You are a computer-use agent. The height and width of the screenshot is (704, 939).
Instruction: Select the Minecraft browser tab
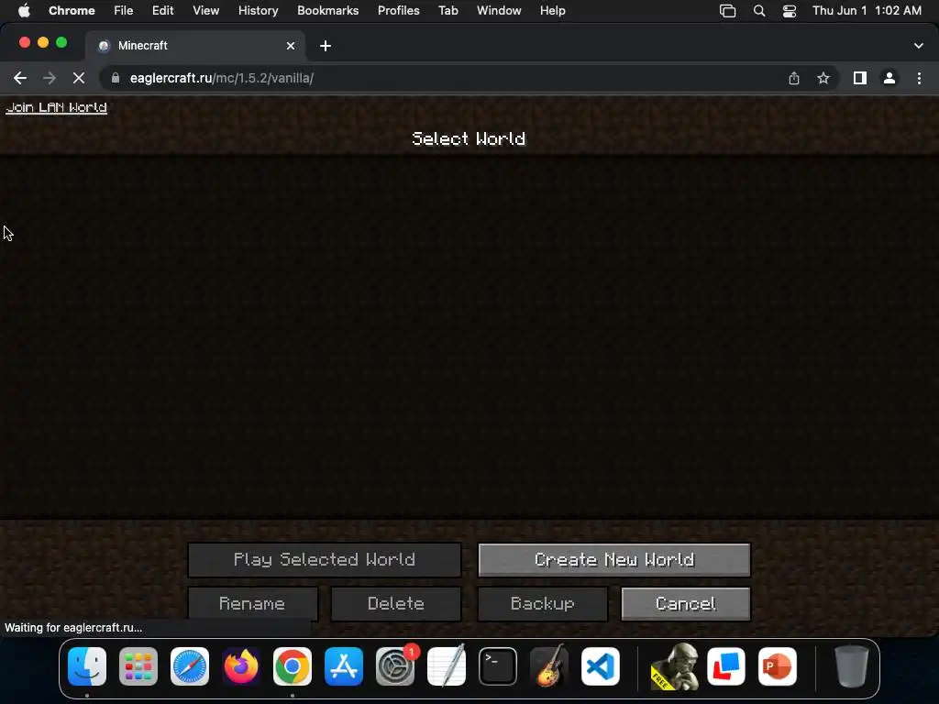coord(194,46)
